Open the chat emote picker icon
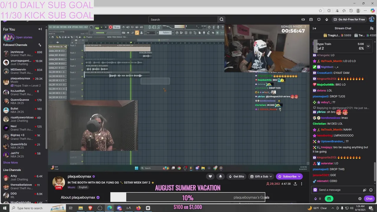Viewport: 377px width, 212px height. point(371,190)
